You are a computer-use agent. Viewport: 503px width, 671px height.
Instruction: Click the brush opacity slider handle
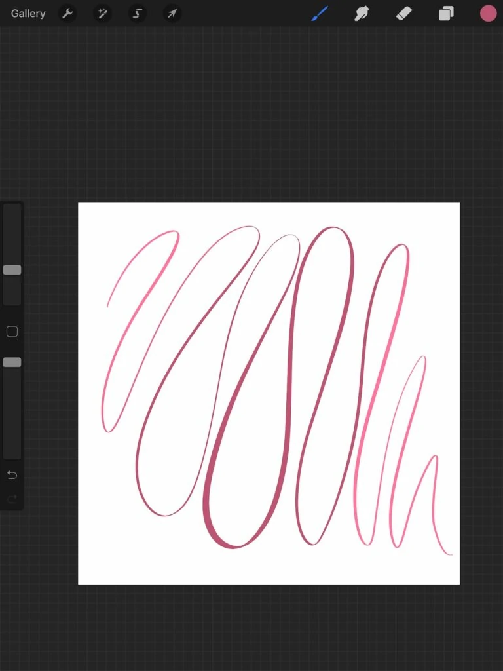click(x=12, y=362)
